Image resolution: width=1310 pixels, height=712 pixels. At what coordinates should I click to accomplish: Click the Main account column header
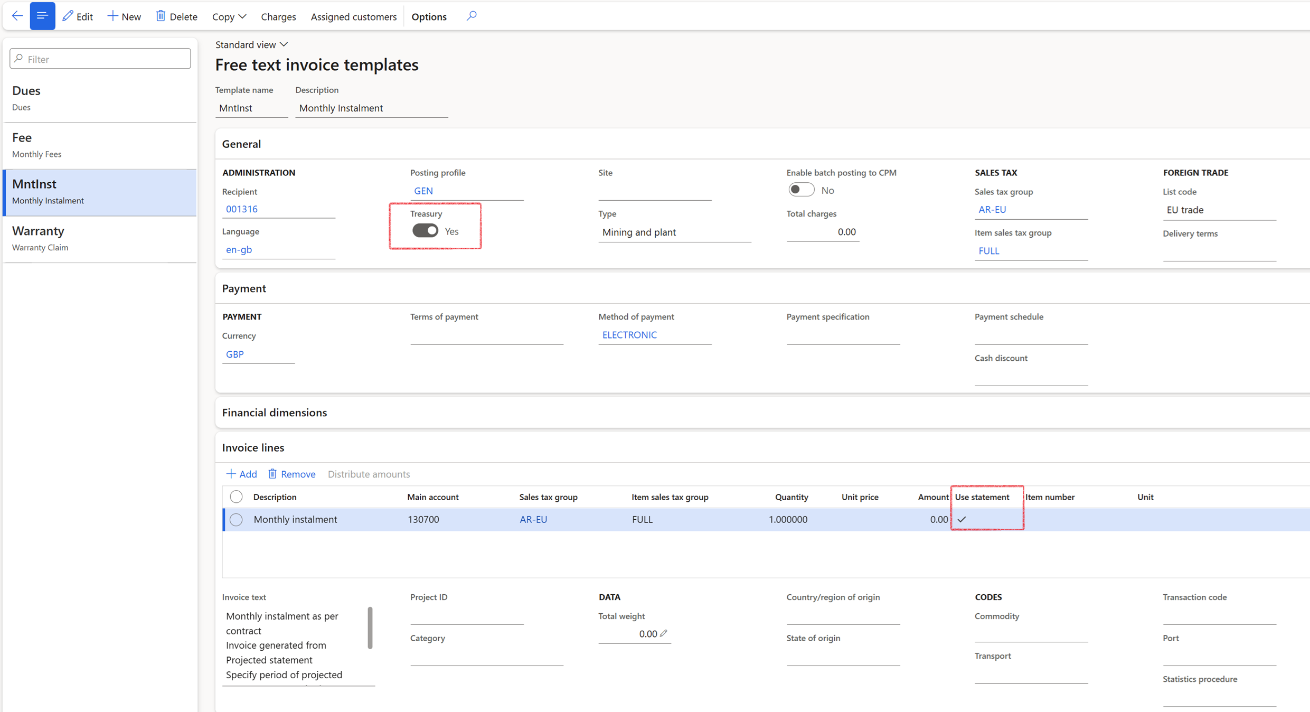click(433, 497)
